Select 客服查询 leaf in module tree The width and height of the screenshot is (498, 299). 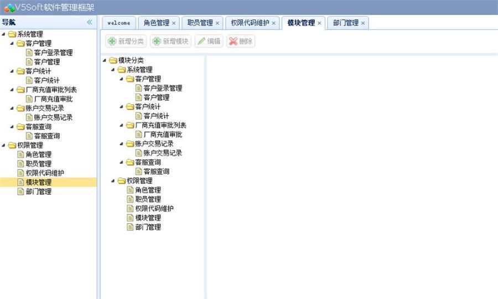(156, 172)
